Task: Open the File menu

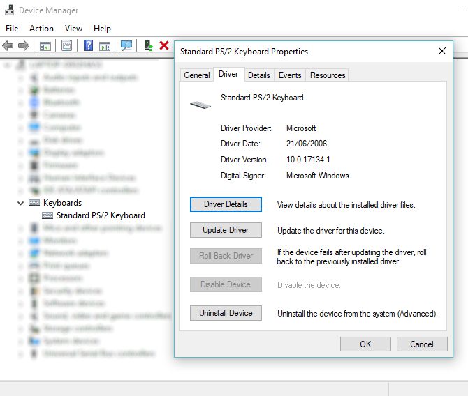Action: [12, 29]
